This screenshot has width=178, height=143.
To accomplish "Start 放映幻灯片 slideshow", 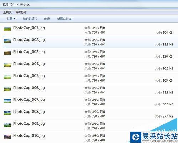I will [30, 19].
